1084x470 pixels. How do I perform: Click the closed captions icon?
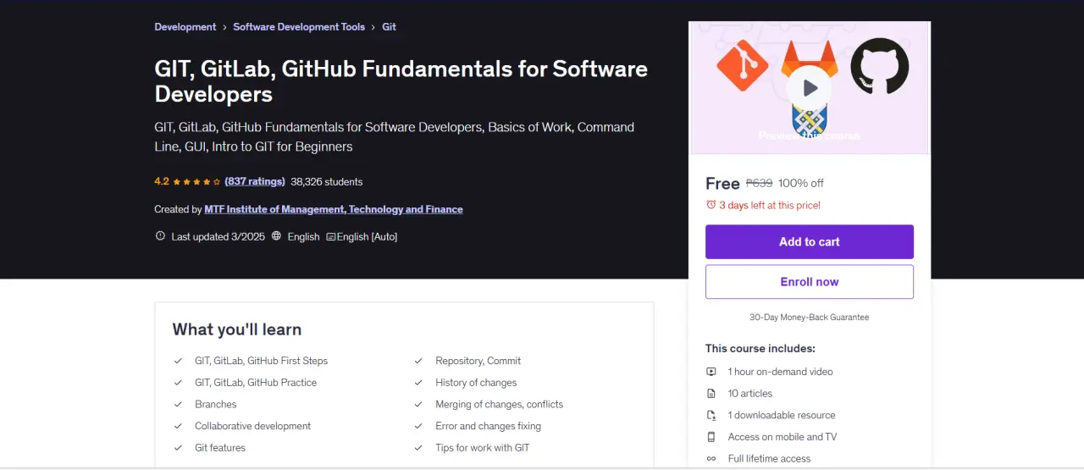pos(331,237)
